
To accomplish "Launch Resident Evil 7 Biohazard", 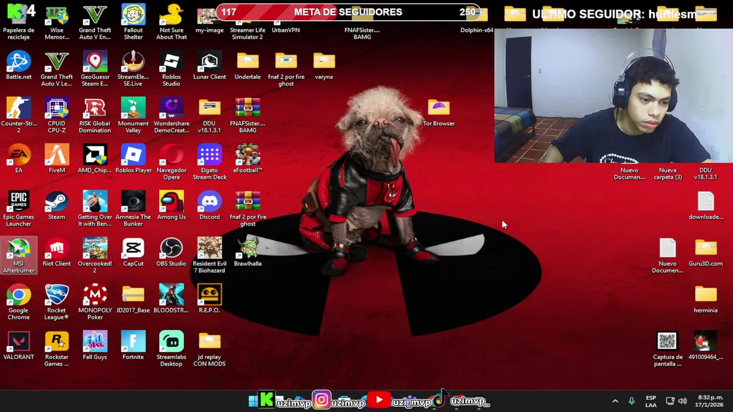I will [210, 256].
